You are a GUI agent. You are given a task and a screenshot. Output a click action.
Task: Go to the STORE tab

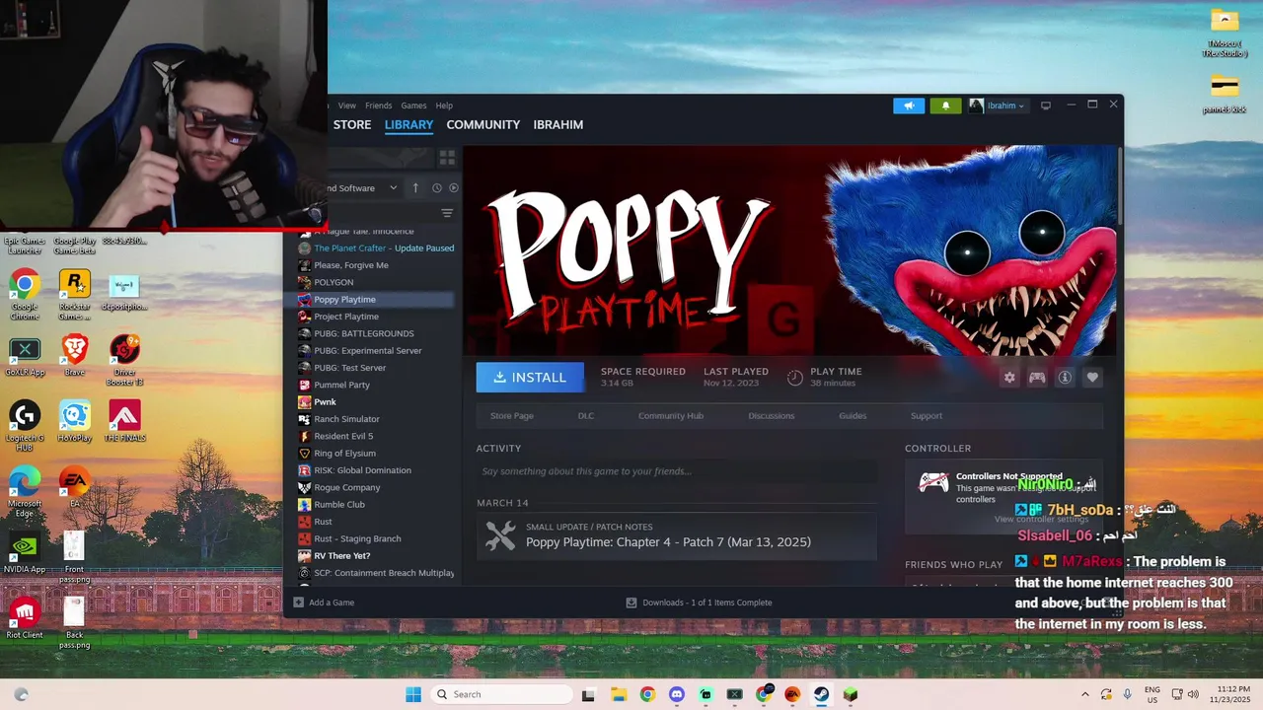coord(352,125)
